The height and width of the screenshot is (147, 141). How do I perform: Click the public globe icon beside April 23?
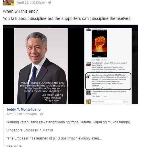tap(50, 3)
